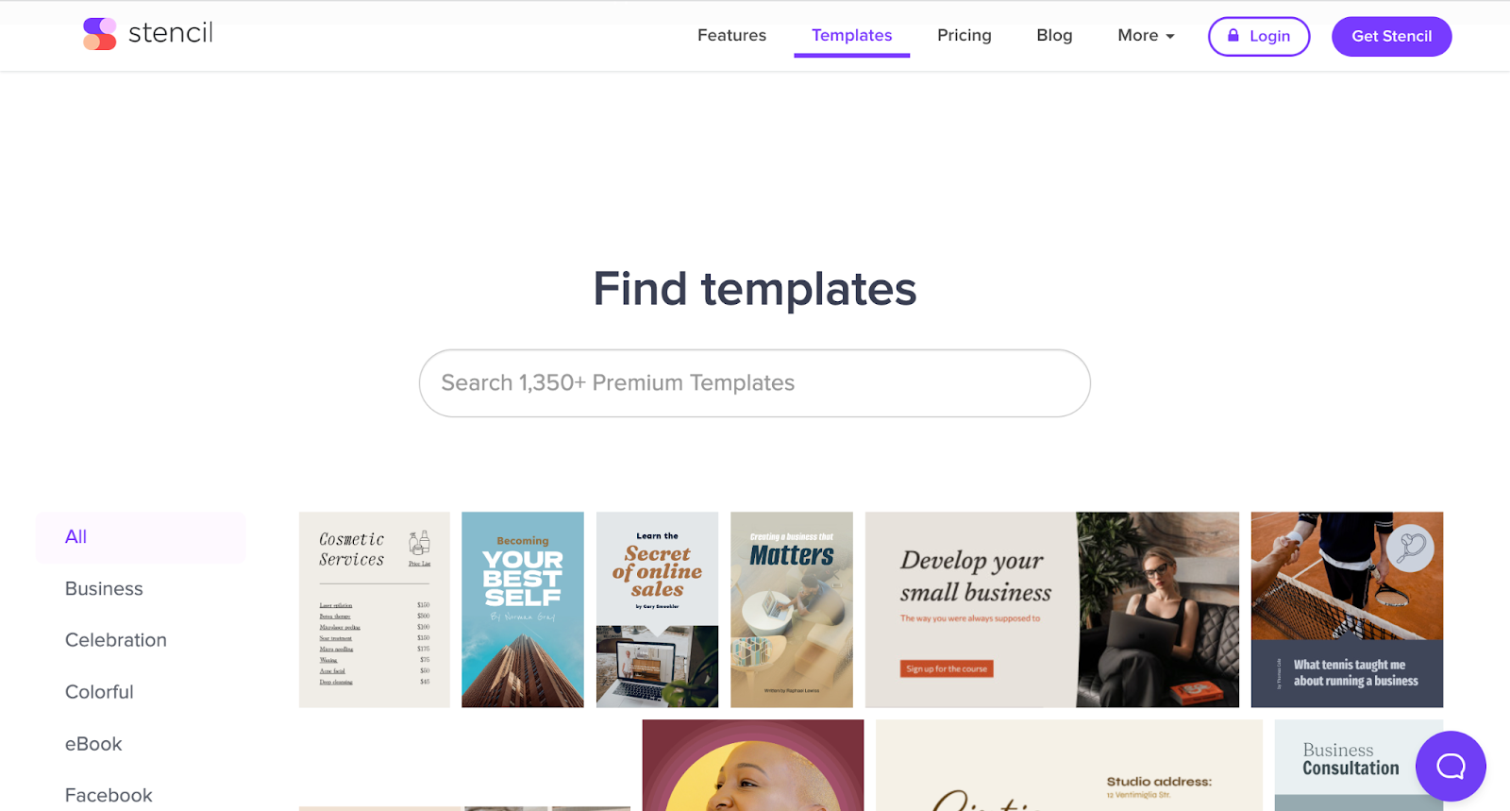Open the Features page

click(x=731, y=35)
